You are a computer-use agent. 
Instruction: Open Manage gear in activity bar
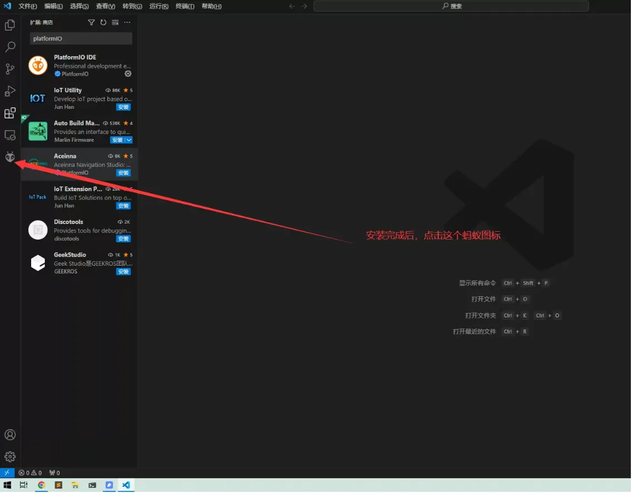click(9, 457)
